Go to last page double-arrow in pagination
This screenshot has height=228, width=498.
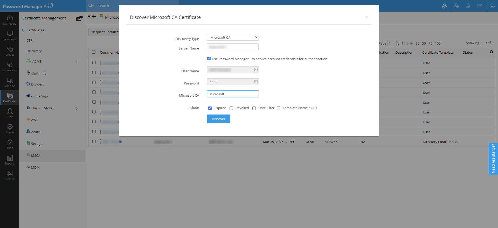(x=411, y=44)
